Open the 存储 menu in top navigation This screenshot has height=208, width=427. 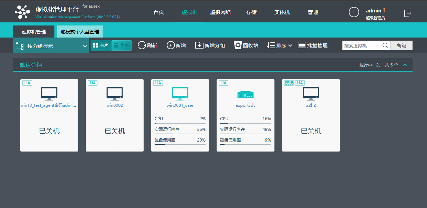pyautogui.click(x=251, y=12)
